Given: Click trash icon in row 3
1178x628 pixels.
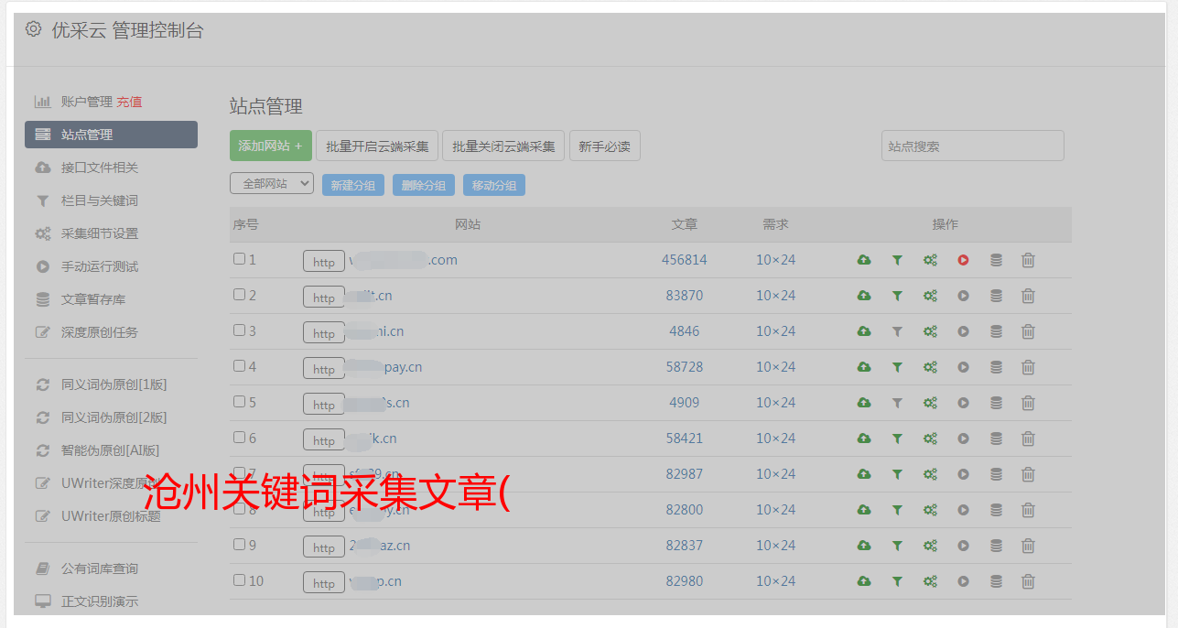Looking at the screenshot, I should [x=1028, y=331].
